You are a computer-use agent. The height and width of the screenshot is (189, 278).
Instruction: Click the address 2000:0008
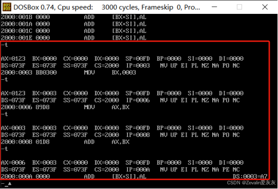point(16,142)
